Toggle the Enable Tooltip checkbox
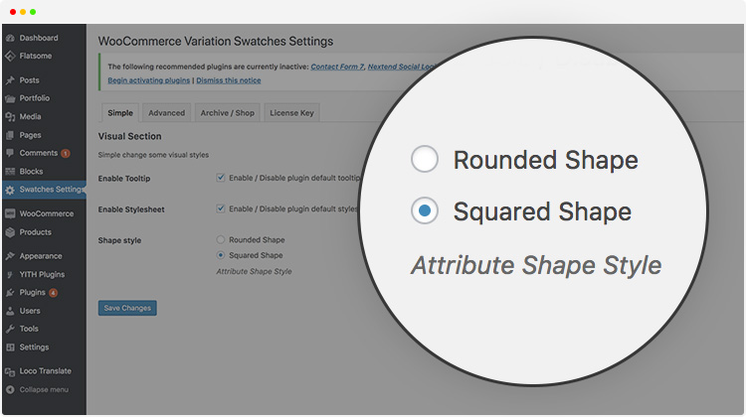 pos(220,178)
